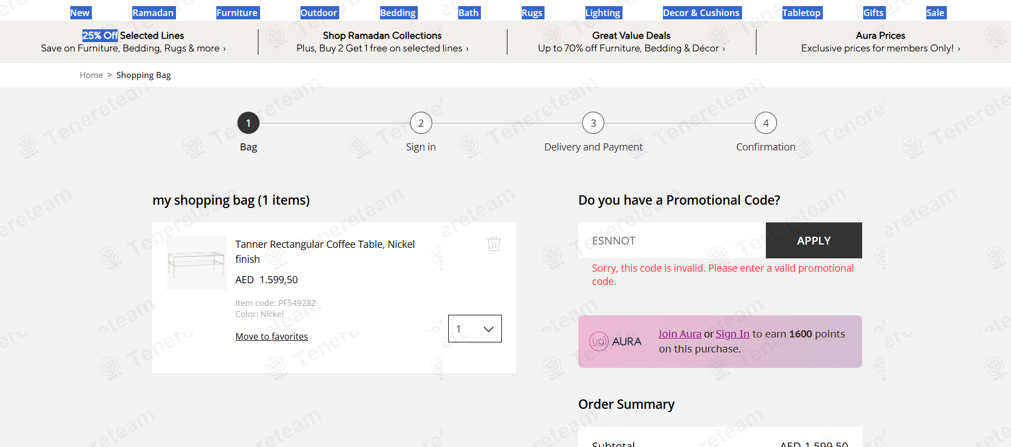Select the Gifts menu item

tap(874, 13)
